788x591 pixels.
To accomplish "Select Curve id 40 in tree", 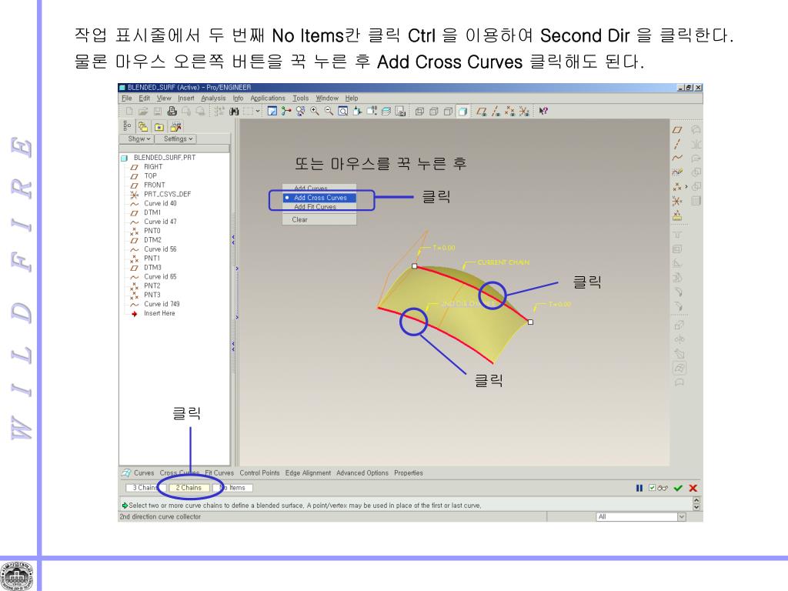I will [160, 203].
